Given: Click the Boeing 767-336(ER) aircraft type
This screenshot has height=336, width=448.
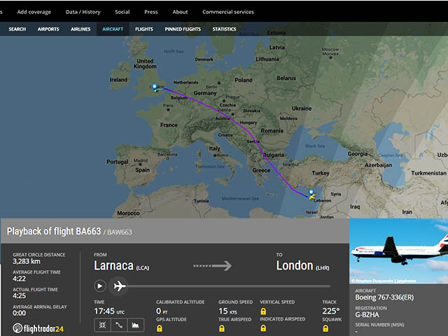Looking at the screenshot, I should tap(384, 297).
